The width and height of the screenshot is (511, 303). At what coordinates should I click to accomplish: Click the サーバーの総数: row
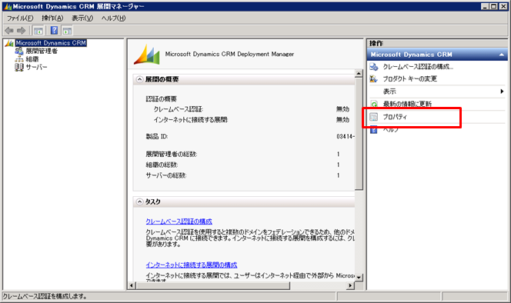click(242, 175)
